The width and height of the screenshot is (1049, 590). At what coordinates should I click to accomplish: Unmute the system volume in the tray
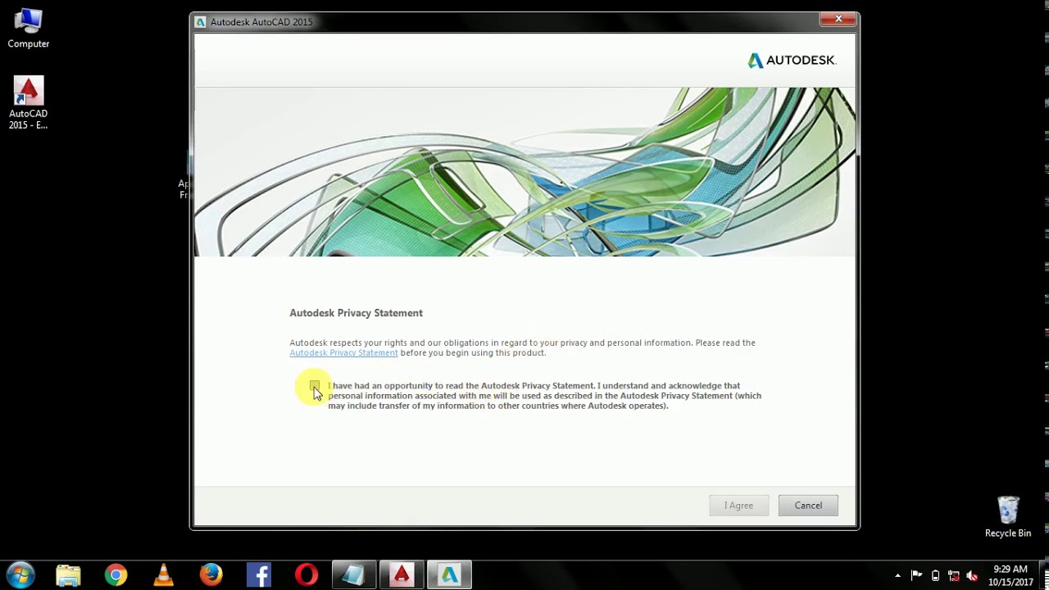(972, 576)
